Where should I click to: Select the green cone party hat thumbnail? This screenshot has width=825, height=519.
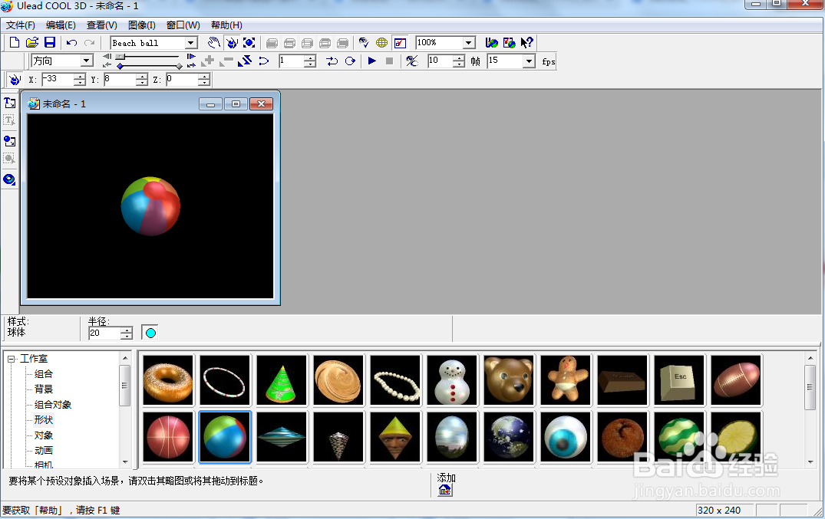click(x=282, y=380)
